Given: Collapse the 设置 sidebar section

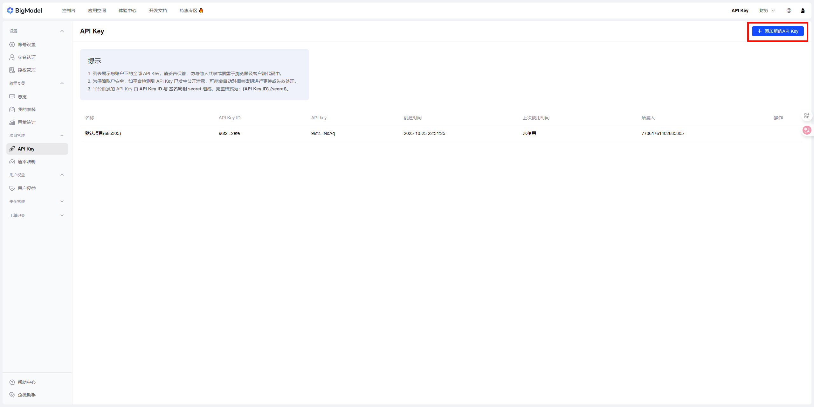Looking at the screenshot, I should point(62,31).
